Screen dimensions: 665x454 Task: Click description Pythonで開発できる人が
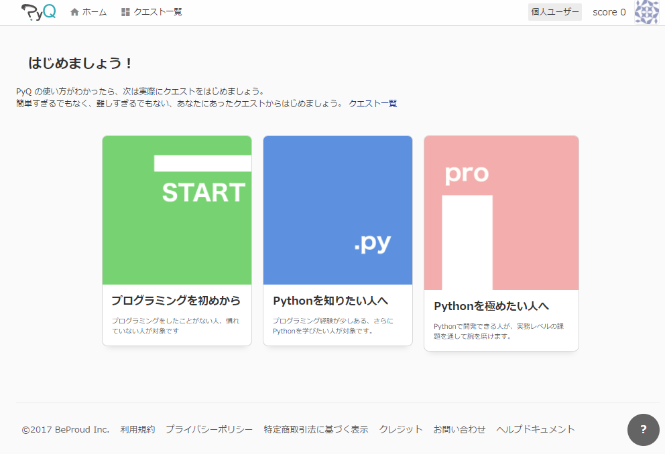pos(499,331)
